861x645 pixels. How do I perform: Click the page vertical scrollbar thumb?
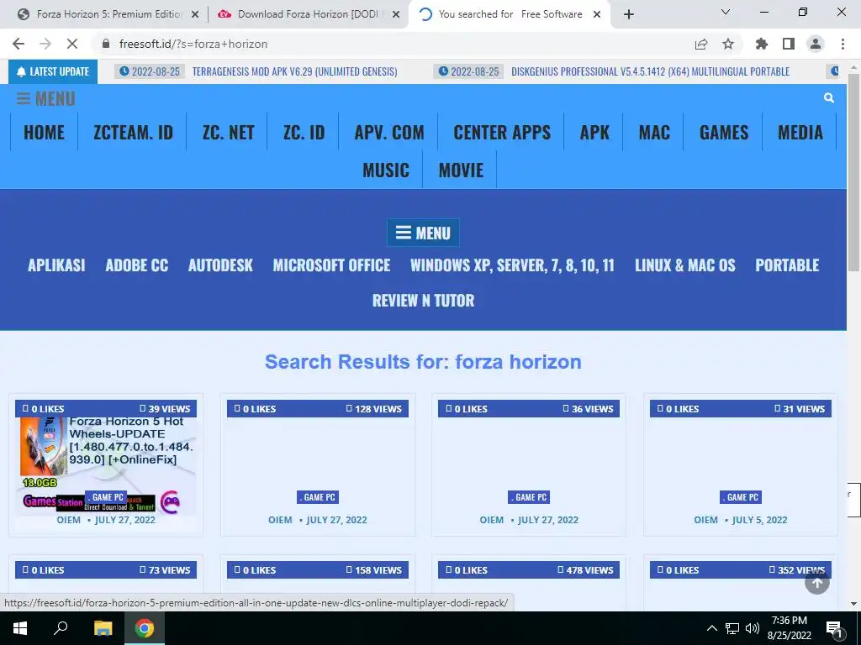click(x=853, y=171)
